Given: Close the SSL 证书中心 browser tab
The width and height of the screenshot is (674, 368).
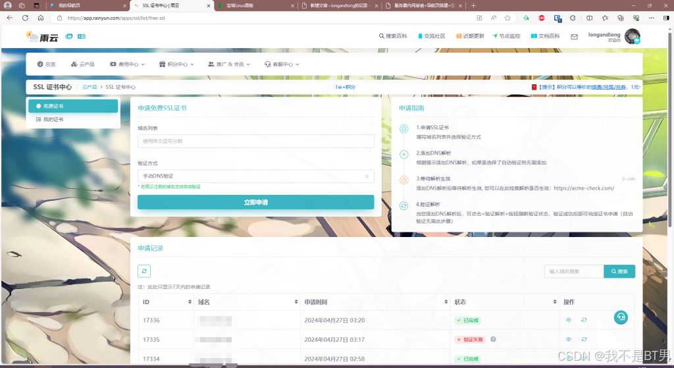Looking at the screenshot, I should [209, 5].
